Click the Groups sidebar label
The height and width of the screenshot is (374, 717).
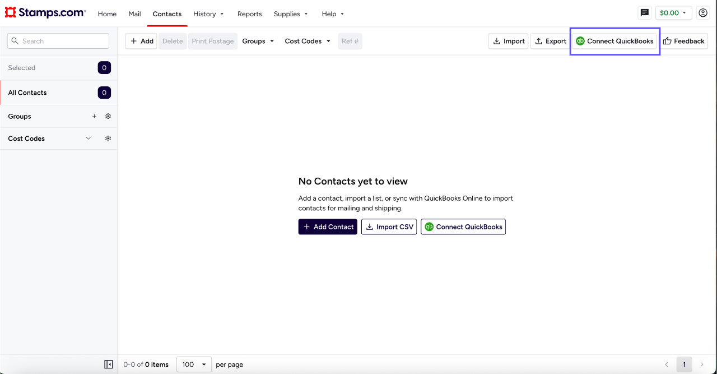20,116
